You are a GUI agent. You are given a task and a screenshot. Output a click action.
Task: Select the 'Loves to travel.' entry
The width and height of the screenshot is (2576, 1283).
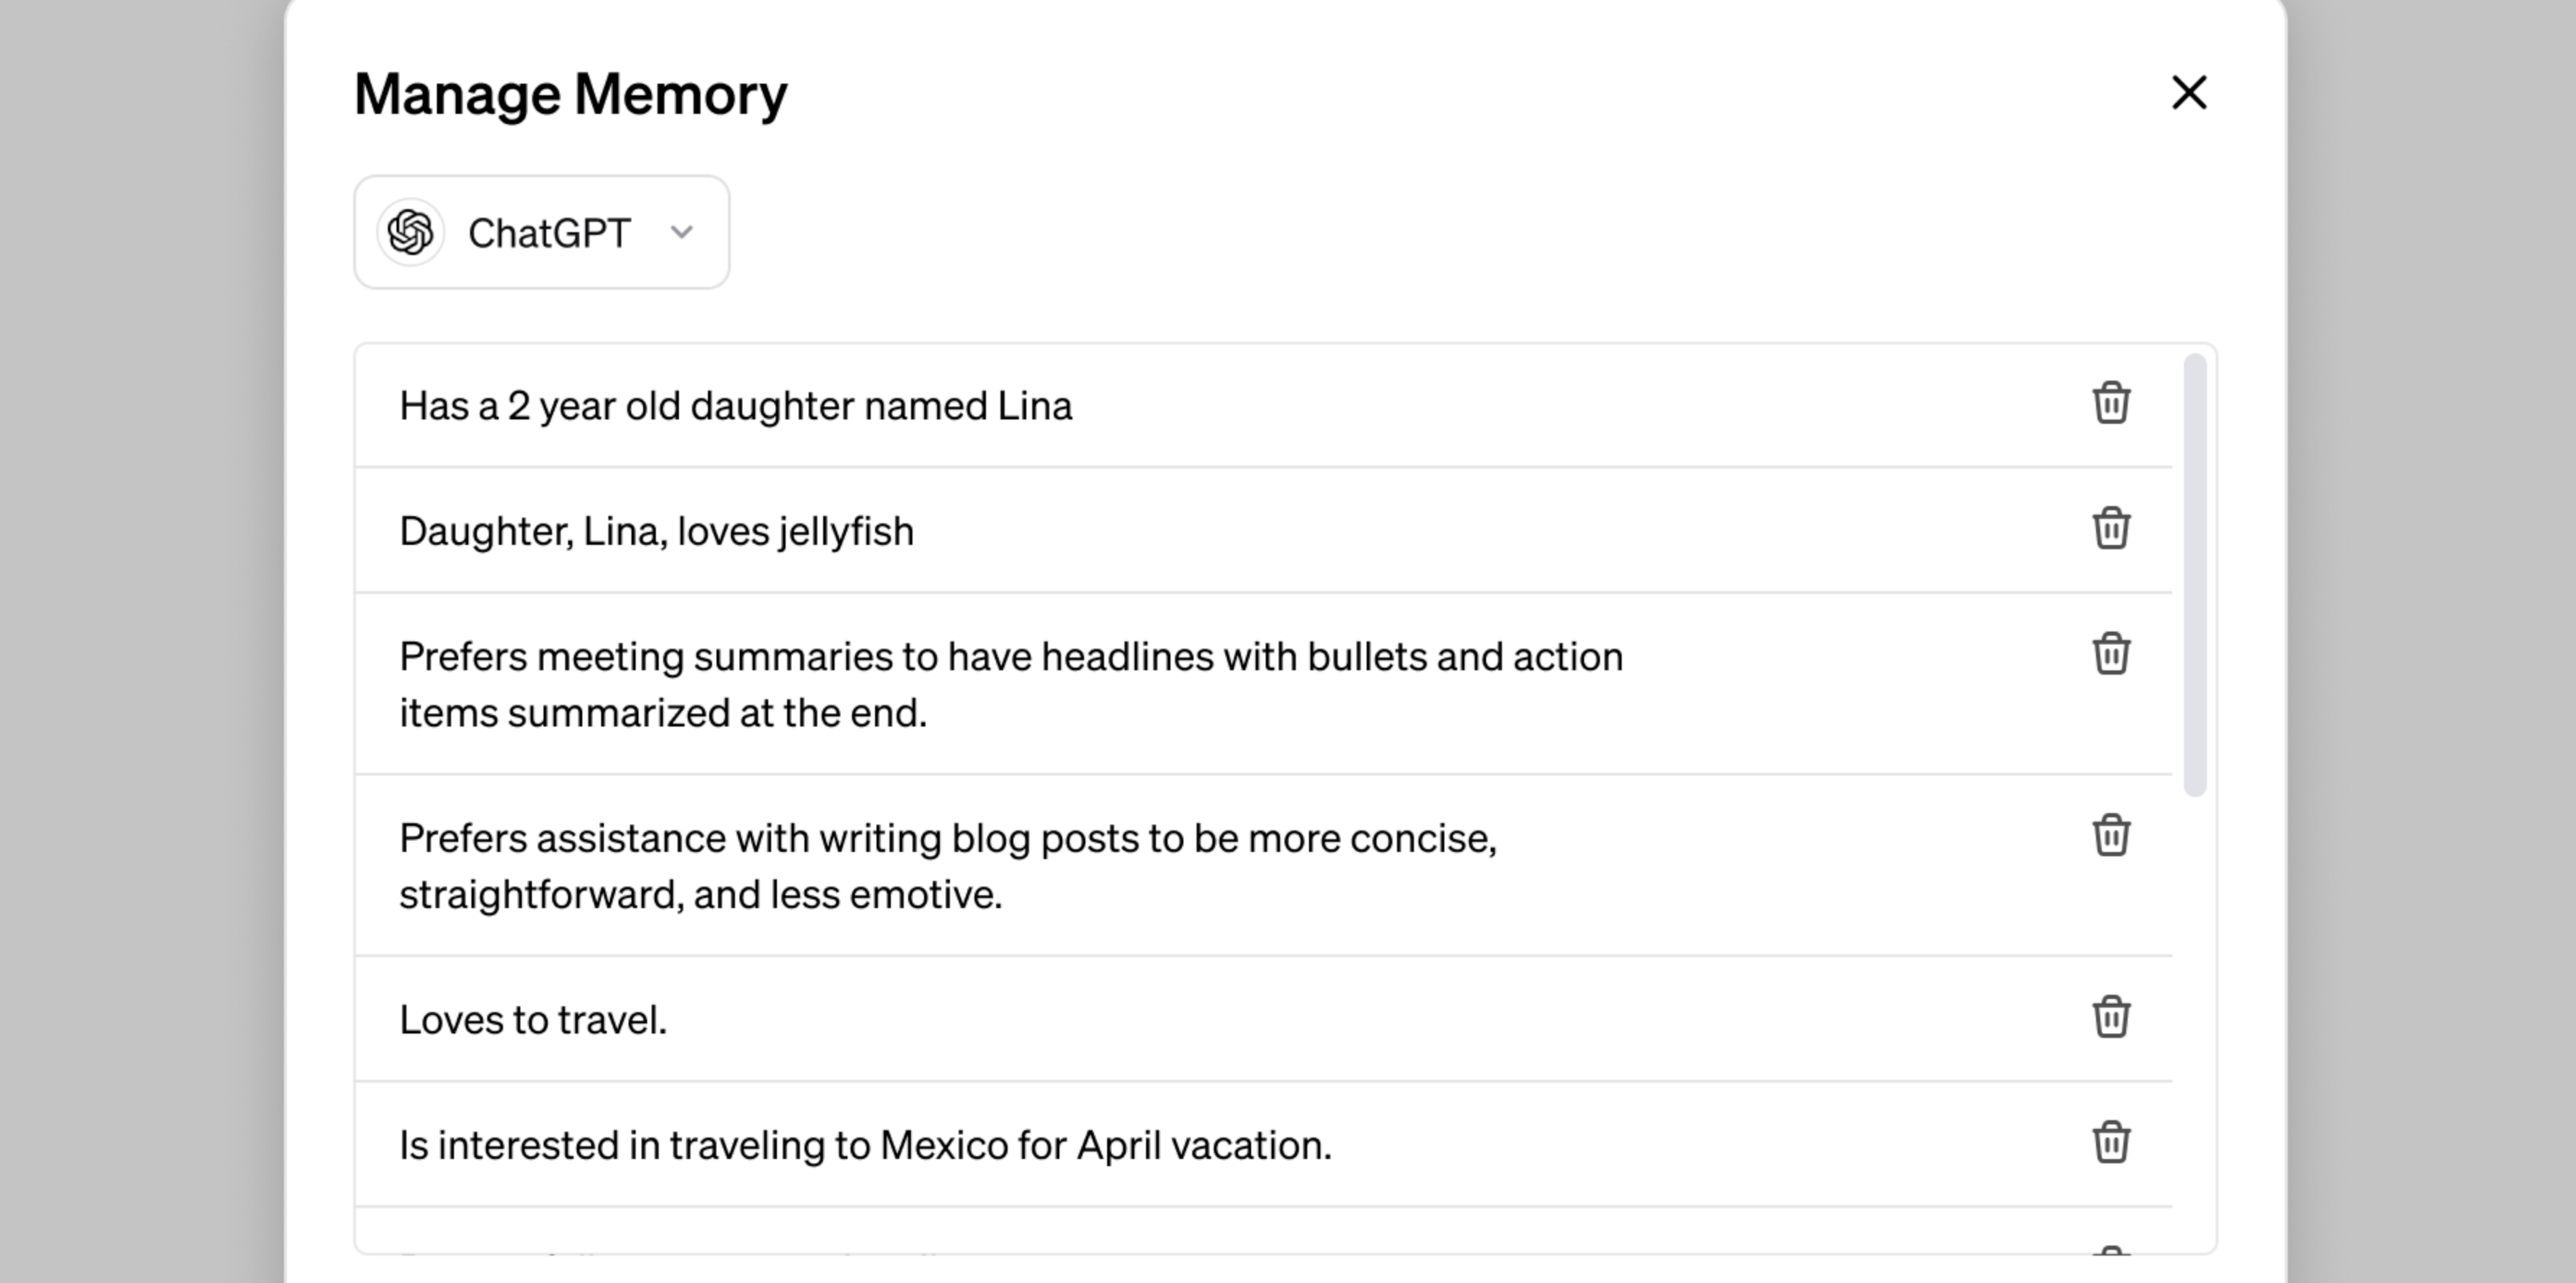(x=533, y=1020)
